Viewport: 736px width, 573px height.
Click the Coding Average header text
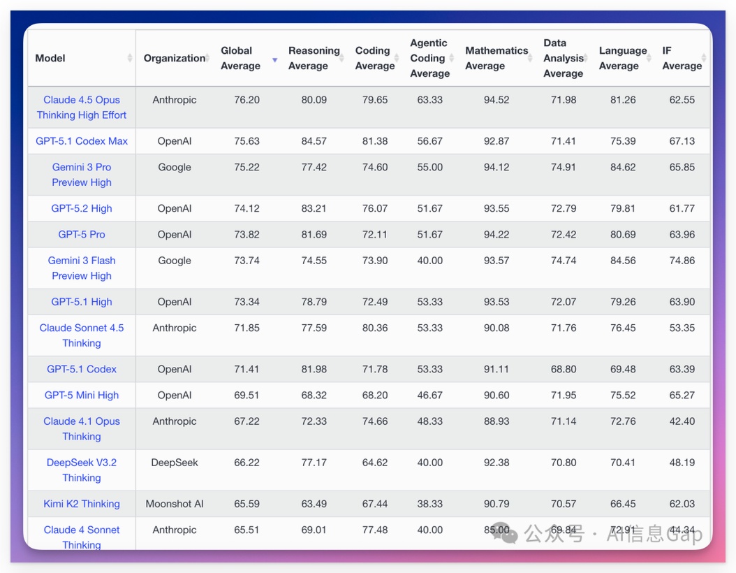(375, 58)
